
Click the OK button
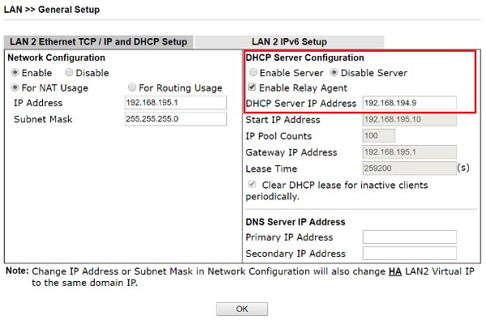click(x=242, y=309)
